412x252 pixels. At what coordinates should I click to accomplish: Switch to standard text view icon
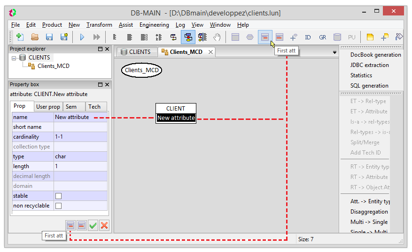click(x=129, y=37)
